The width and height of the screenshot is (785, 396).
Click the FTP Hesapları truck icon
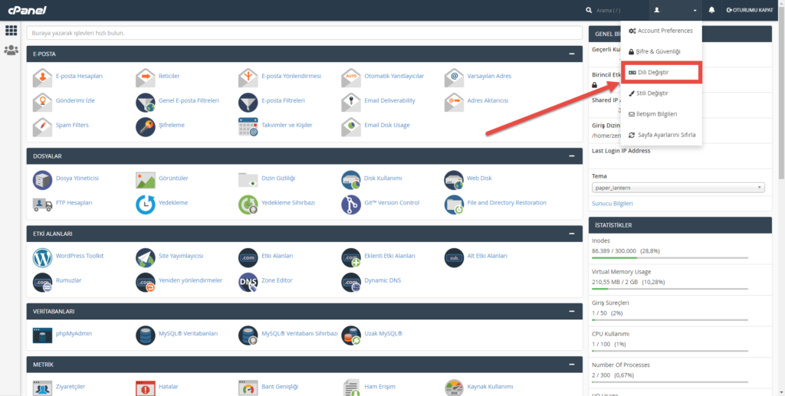pyautogui.click(x=43, y=204)
